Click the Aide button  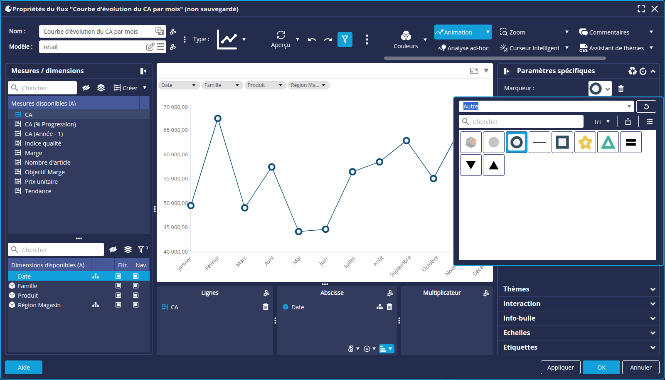[24, 368]
